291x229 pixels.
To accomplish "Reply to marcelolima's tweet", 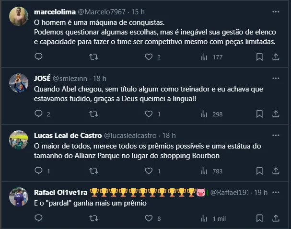I will [39, 57].
